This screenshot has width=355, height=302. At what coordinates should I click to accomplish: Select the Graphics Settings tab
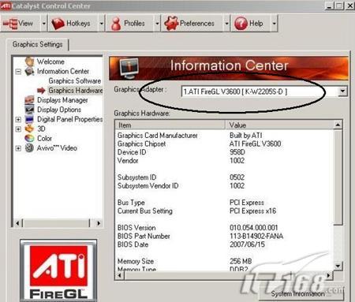(37, 44)
